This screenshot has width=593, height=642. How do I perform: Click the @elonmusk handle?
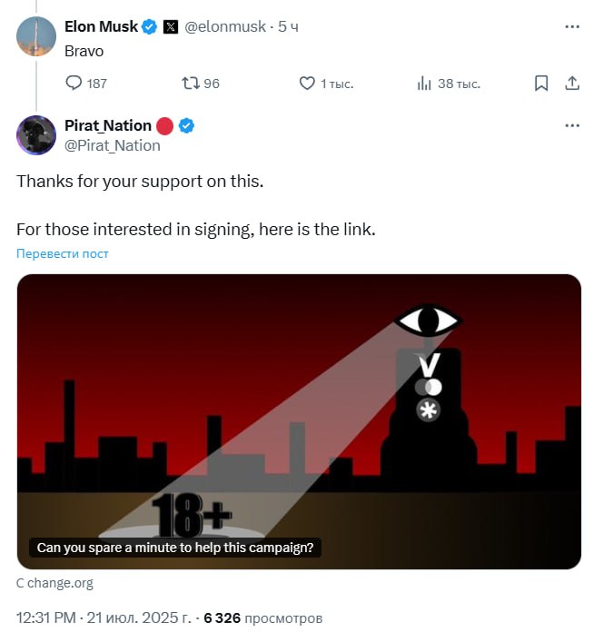pyautogui.click(x=226, y=26)
